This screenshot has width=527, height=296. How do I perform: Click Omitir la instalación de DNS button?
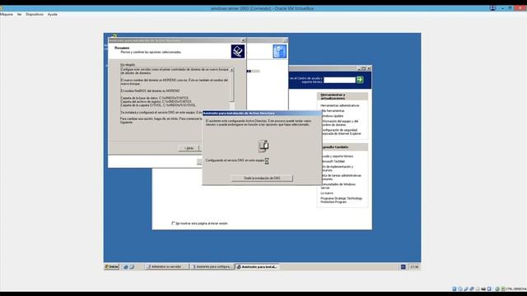point(262,178)
